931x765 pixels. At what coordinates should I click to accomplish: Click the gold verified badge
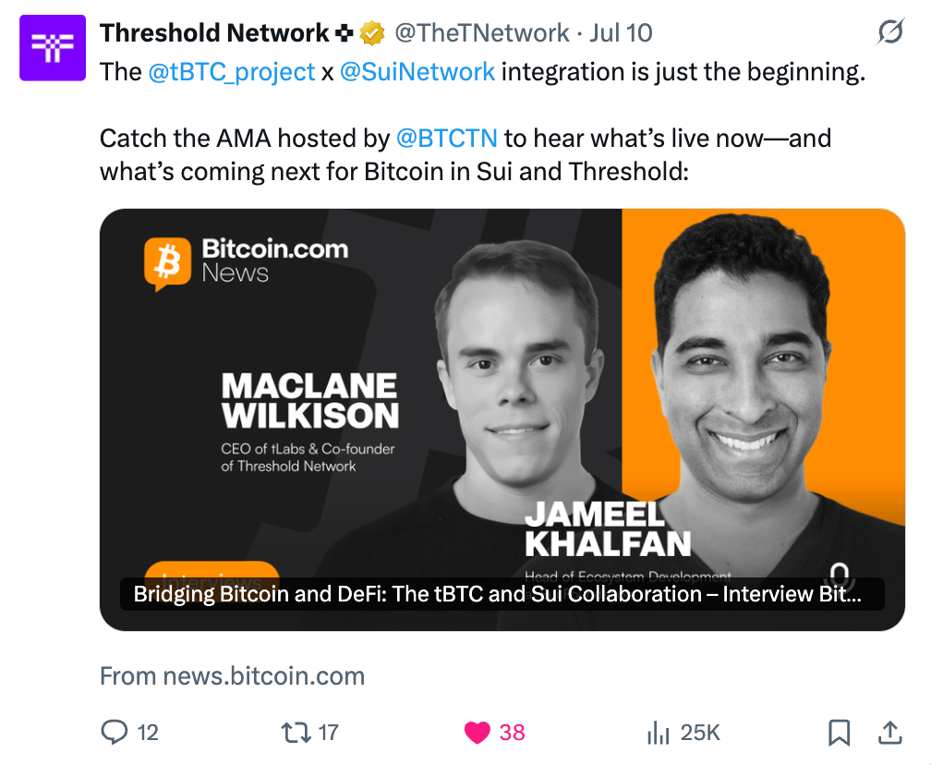tap(371, 33)
